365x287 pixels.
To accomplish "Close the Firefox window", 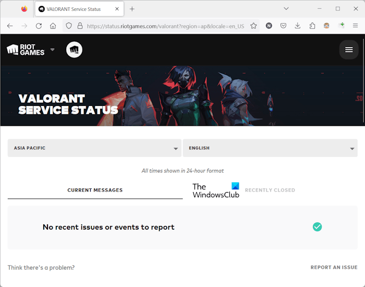I will 356,9.
